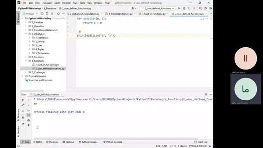Click down the stack trace arrow in the Run panel
263x148 pixels.
click(x=28, y=105)
